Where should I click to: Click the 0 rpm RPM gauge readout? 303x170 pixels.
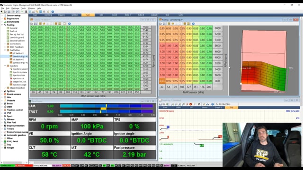[x=49, y=127]
